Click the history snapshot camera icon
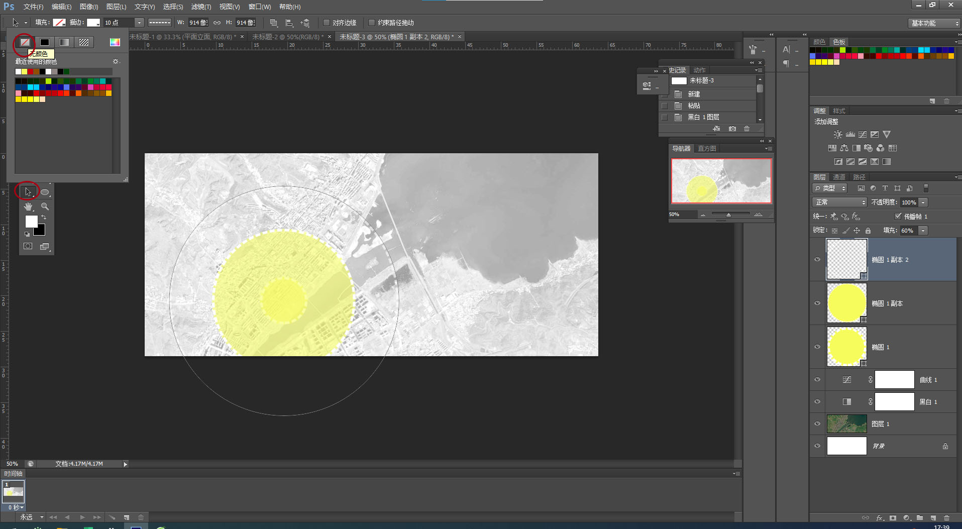 tap(732, 129)
